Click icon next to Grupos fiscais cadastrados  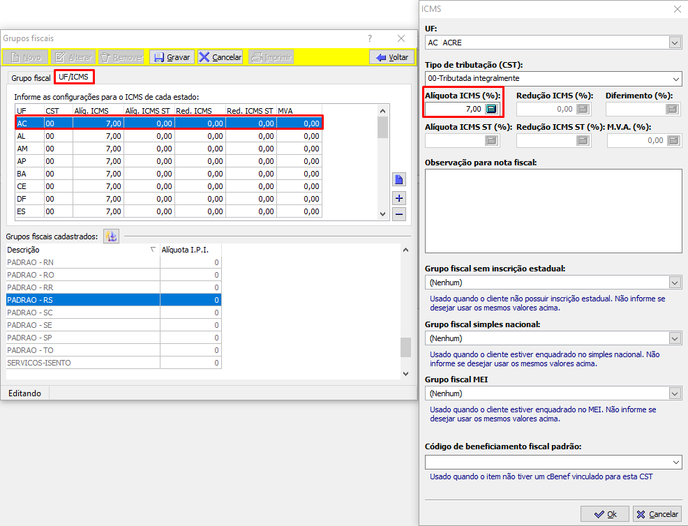pos(111,236)
